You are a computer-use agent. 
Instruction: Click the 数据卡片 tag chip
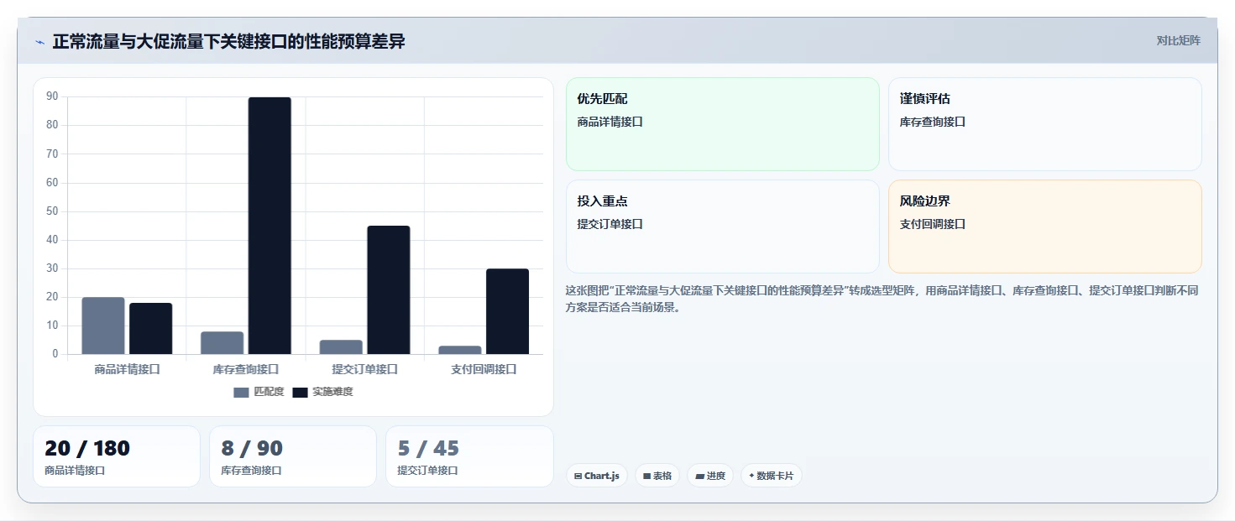pos(771,476)
